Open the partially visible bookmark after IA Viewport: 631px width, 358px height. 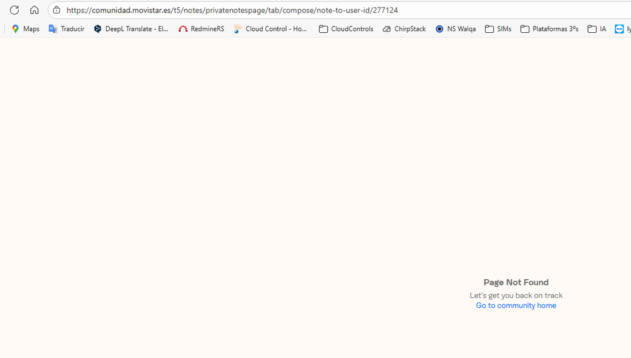pos(622,29)
